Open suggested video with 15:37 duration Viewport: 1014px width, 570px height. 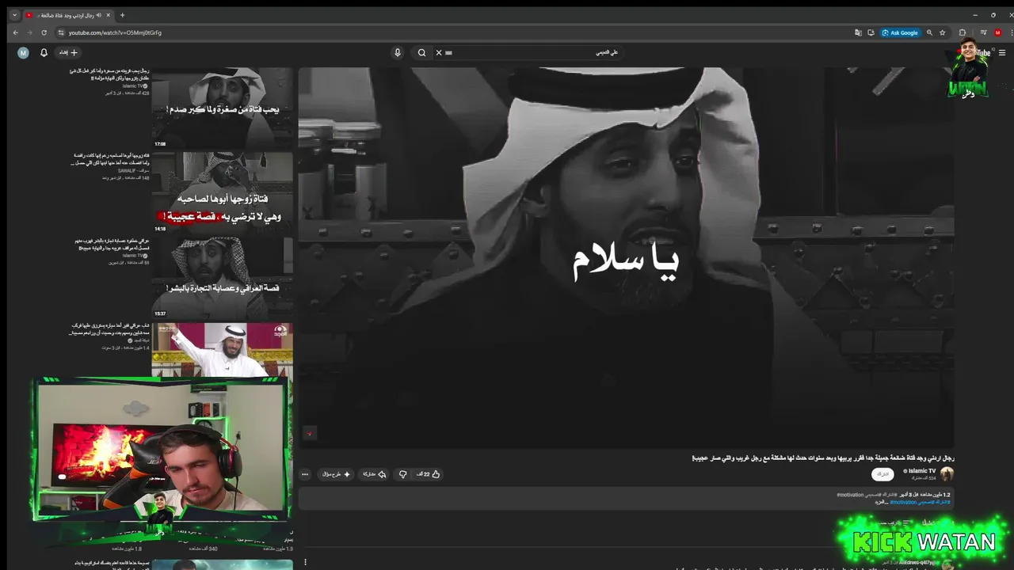pyautogui.click(x=223, y=278)
